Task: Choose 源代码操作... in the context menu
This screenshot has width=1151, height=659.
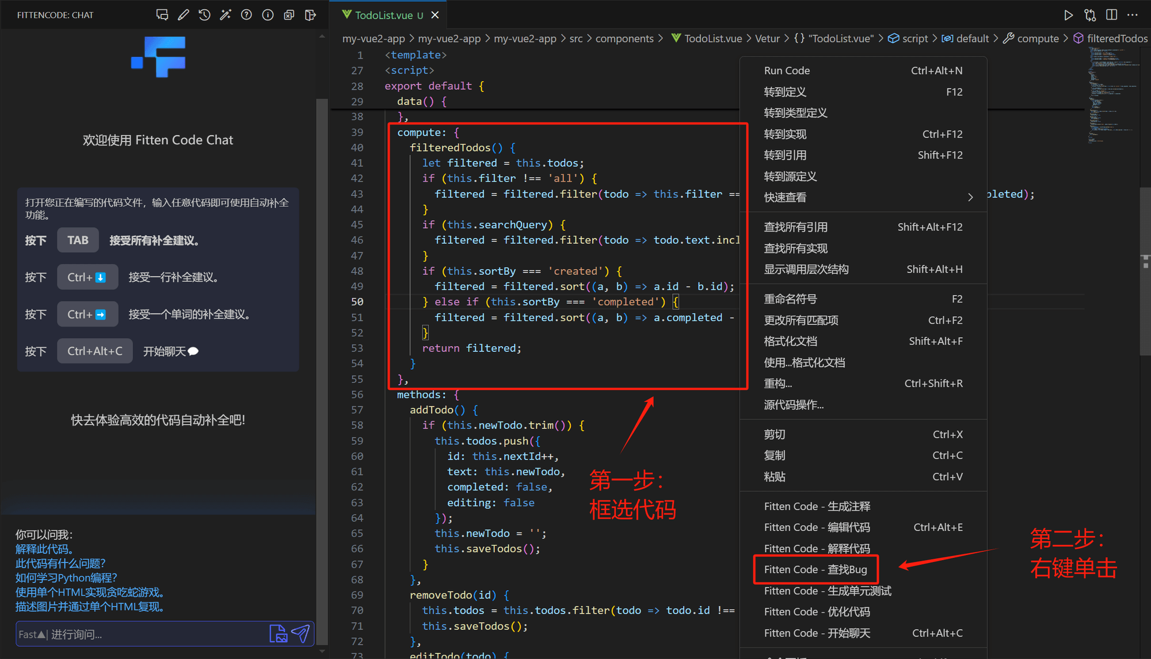Action: pos(863,405)
